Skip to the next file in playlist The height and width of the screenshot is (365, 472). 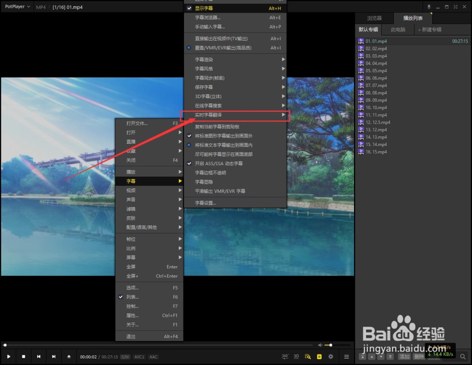tap(54, 357)
